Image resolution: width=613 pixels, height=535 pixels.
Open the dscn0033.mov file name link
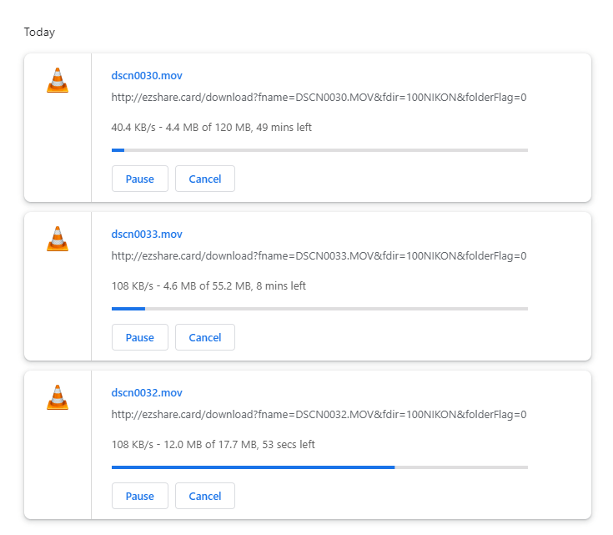coord(147,234)
